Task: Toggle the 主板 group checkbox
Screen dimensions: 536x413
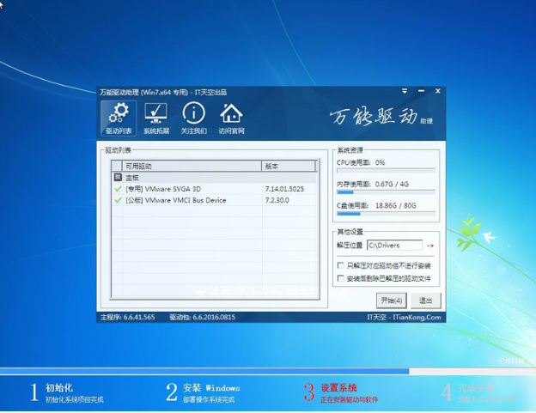Action: 118,177
